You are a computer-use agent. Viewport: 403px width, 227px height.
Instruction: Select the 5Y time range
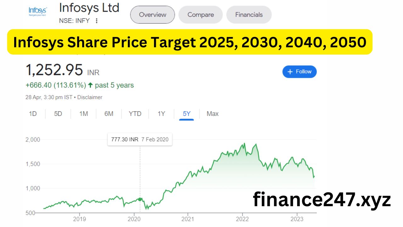click(187, 114)
